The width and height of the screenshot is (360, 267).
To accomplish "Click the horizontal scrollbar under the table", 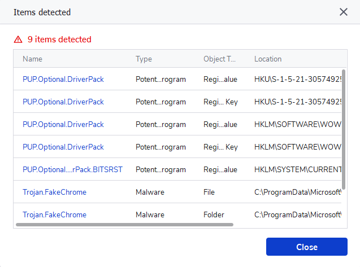I will (x=124, y=225).
